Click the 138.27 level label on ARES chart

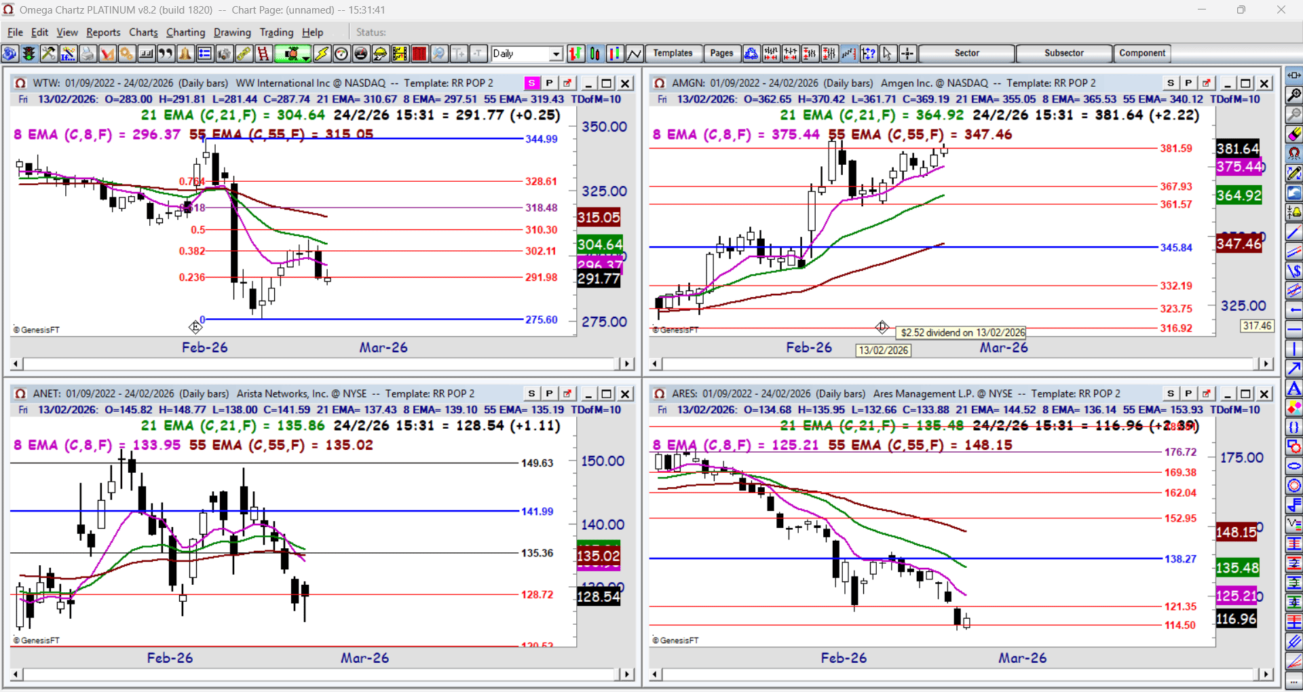click(x=1180, y=559)
